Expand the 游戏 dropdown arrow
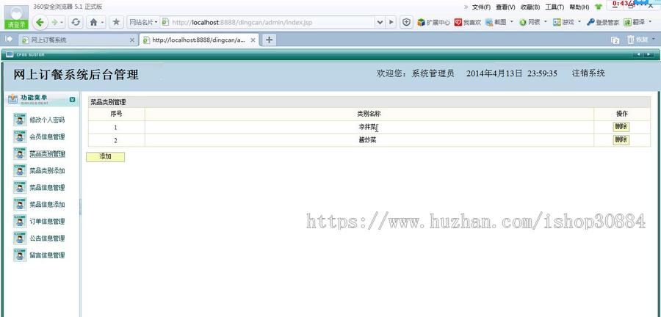This screenshot has height=317, width=661. click(579, 21)
